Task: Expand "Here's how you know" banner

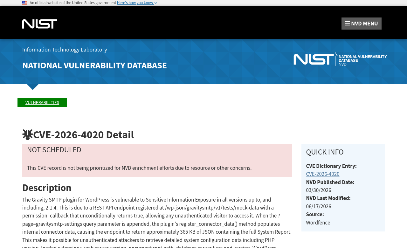Action: tap(137, 3)
